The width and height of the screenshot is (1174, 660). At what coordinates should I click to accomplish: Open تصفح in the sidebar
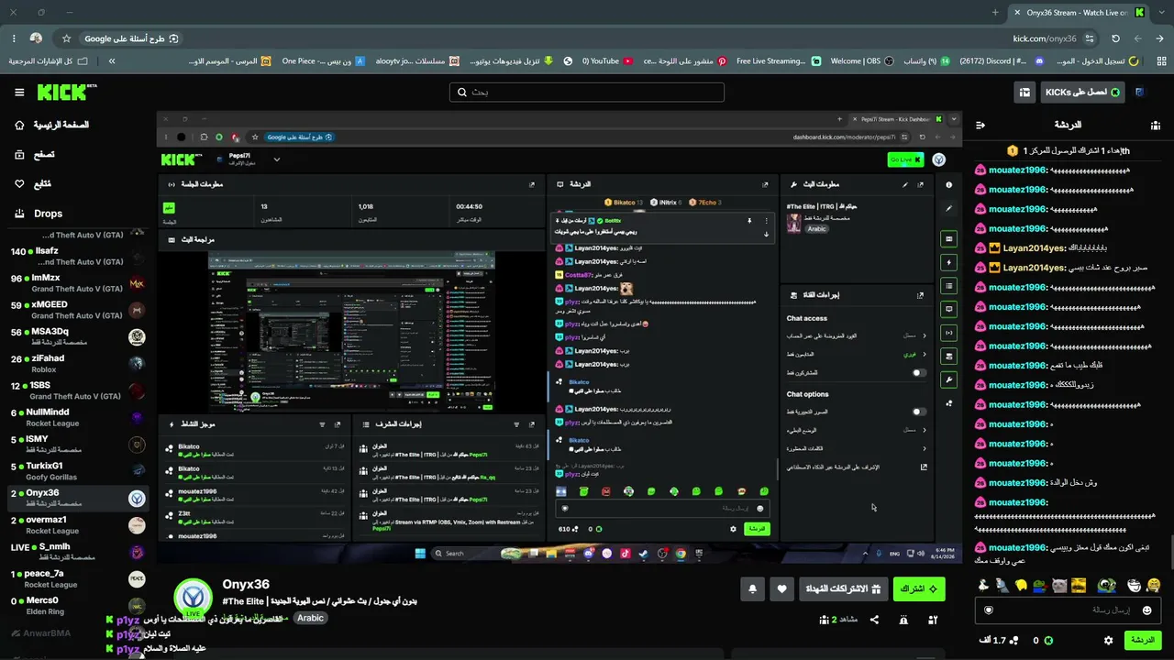pos(35,154)
